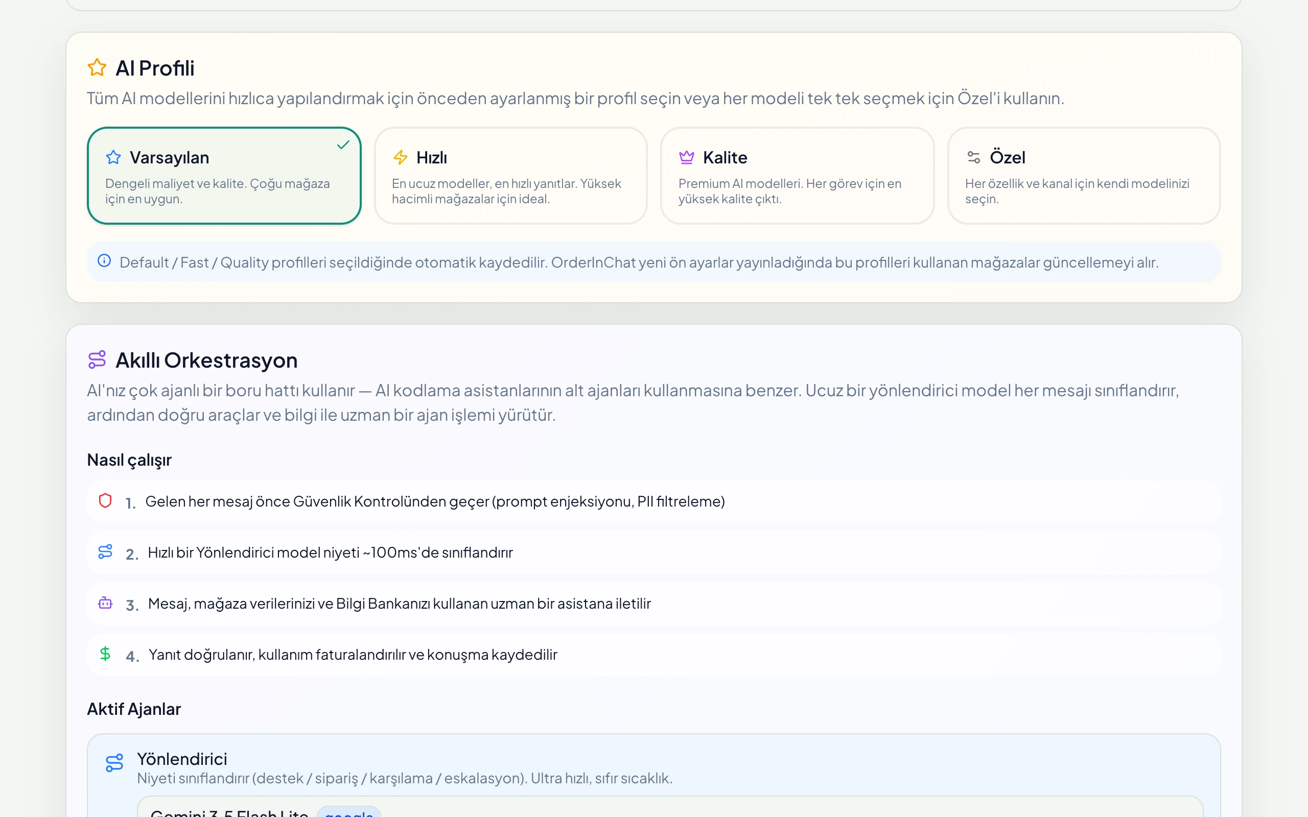Image resolution: width=1308 pixels, height=817 pixels.
Task: Click the 'Yönlendirici' agent name
Action: coord(182,759)
